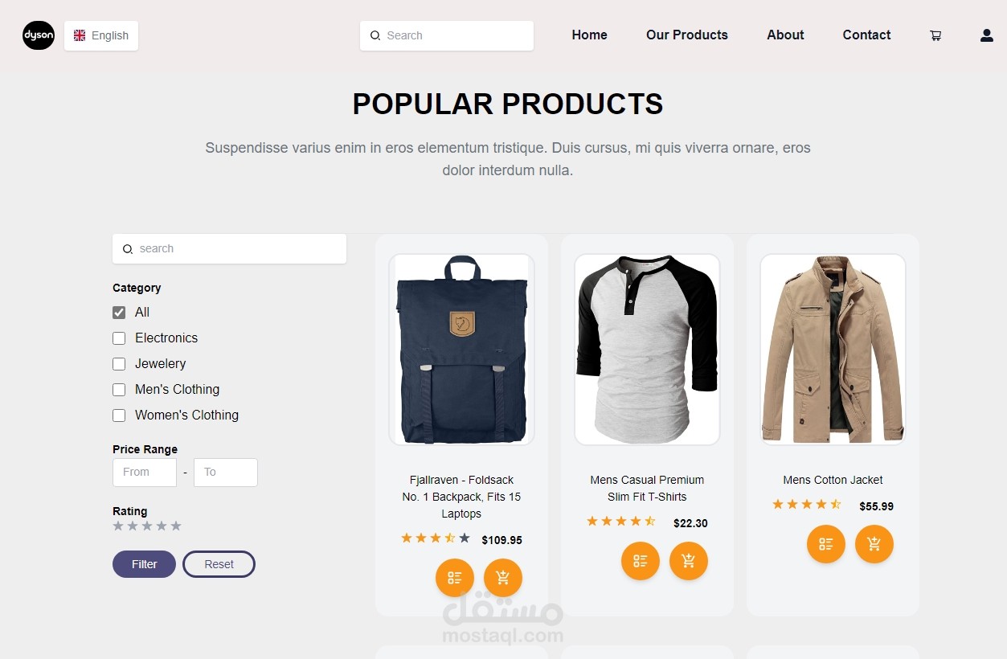Uncheck the All category checkbox
The image size is (1007, 659).
(x=119, y=313)
